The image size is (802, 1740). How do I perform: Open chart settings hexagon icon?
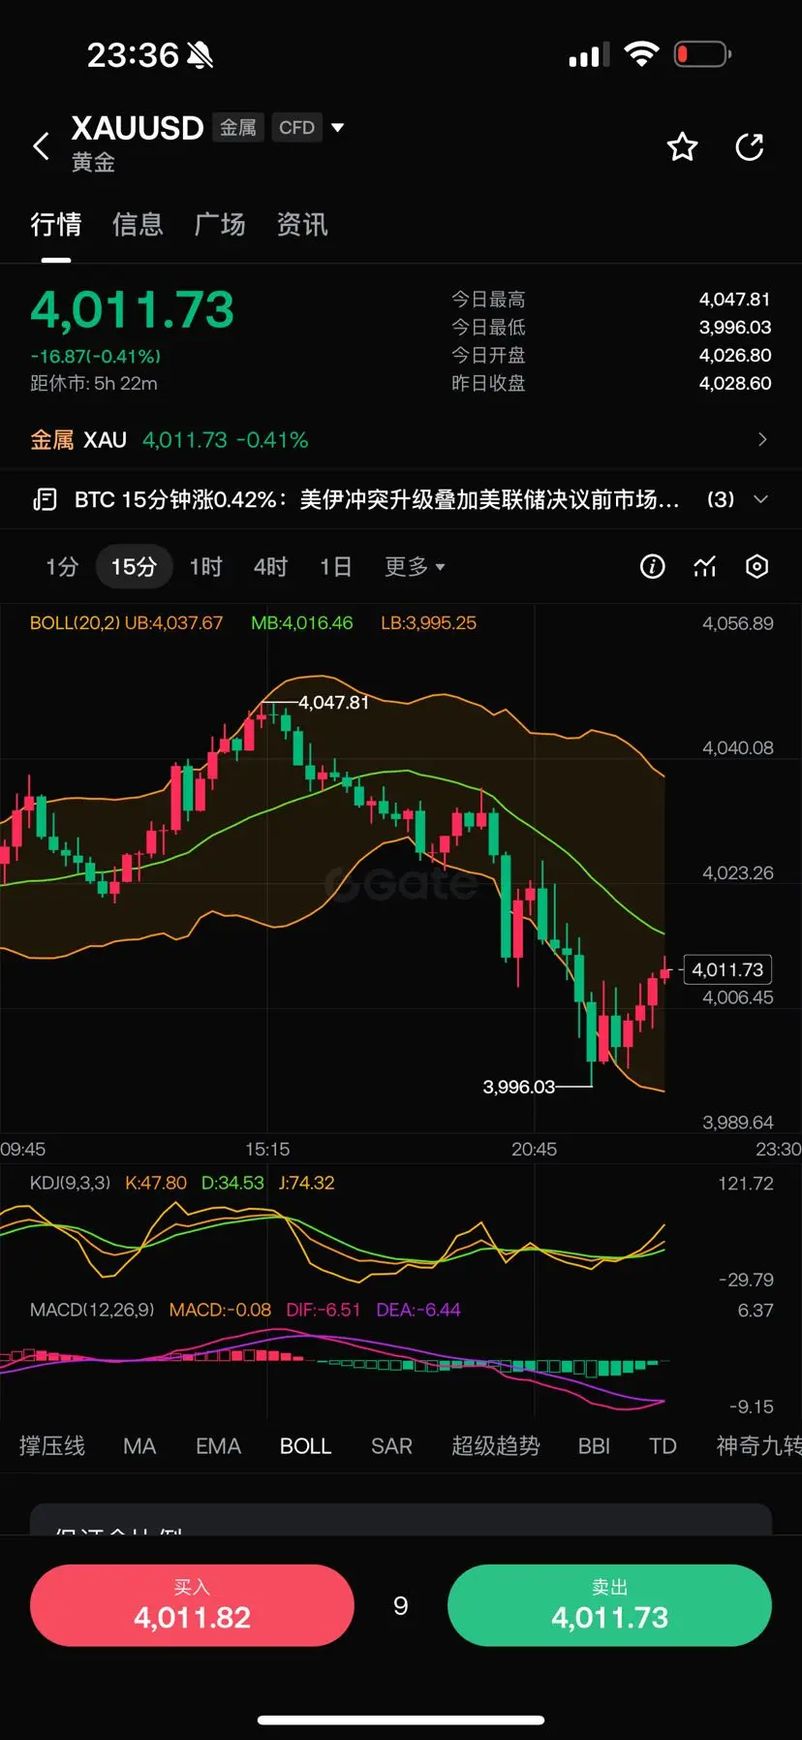[x=757, y=567]
